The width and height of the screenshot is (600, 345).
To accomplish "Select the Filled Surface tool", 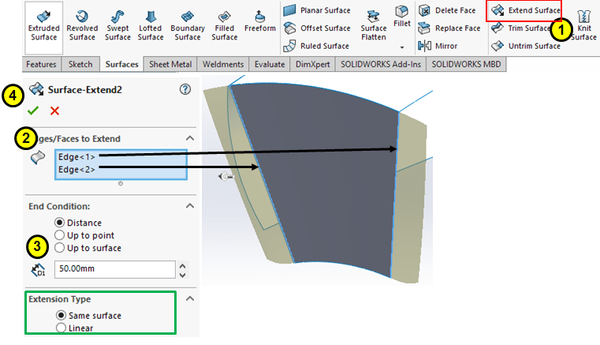I will click(225, 24).
